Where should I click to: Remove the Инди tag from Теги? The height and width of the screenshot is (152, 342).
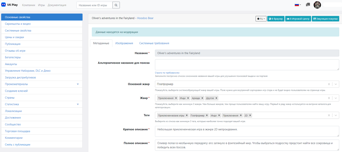(219, 115)
